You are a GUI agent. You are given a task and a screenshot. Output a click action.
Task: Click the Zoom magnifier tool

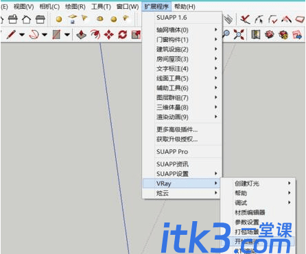pos(226,34)
